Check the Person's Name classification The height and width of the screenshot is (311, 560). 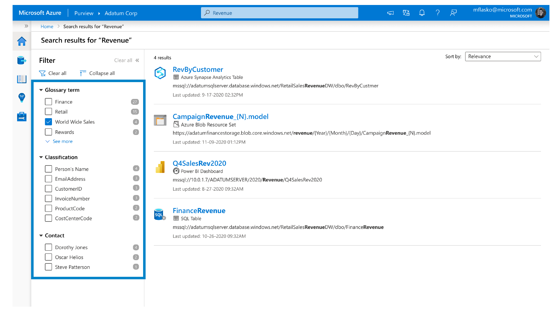point(49,169)
